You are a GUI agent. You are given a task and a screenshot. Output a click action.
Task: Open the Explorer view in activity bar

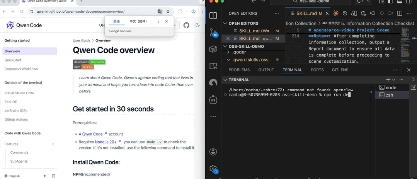click(213, 15)
